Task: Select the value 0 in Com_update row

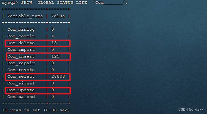Action: 53,90
